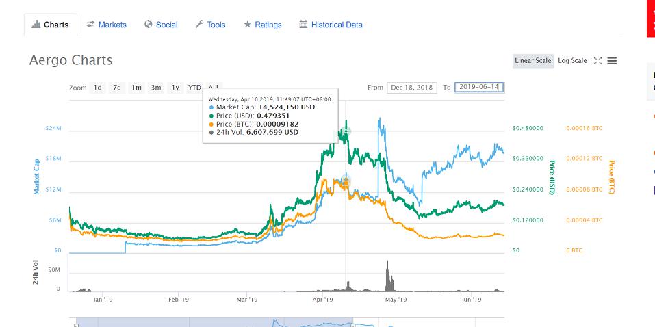
Task: Go to the Tools tab
Action: pos(210,25)
